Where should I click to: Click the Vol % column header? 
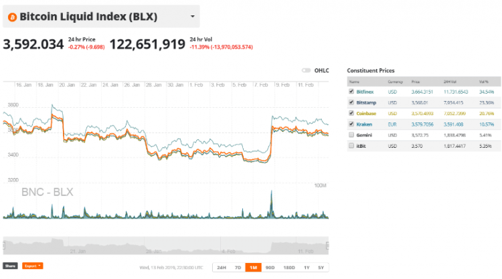pyautogui.click(x=484, y=82)
